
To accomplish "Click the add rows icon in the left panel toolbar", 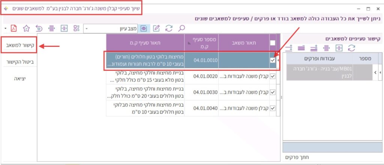I will click(x=289, y=48).
